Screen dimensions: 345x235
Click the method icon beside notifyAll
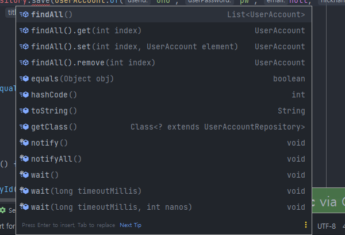click(x=24, y=159)
